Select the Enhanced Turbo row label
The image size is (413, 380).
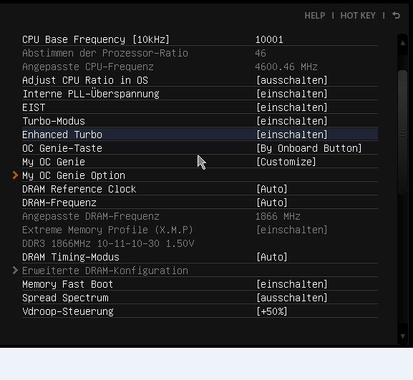pos(62,135)
